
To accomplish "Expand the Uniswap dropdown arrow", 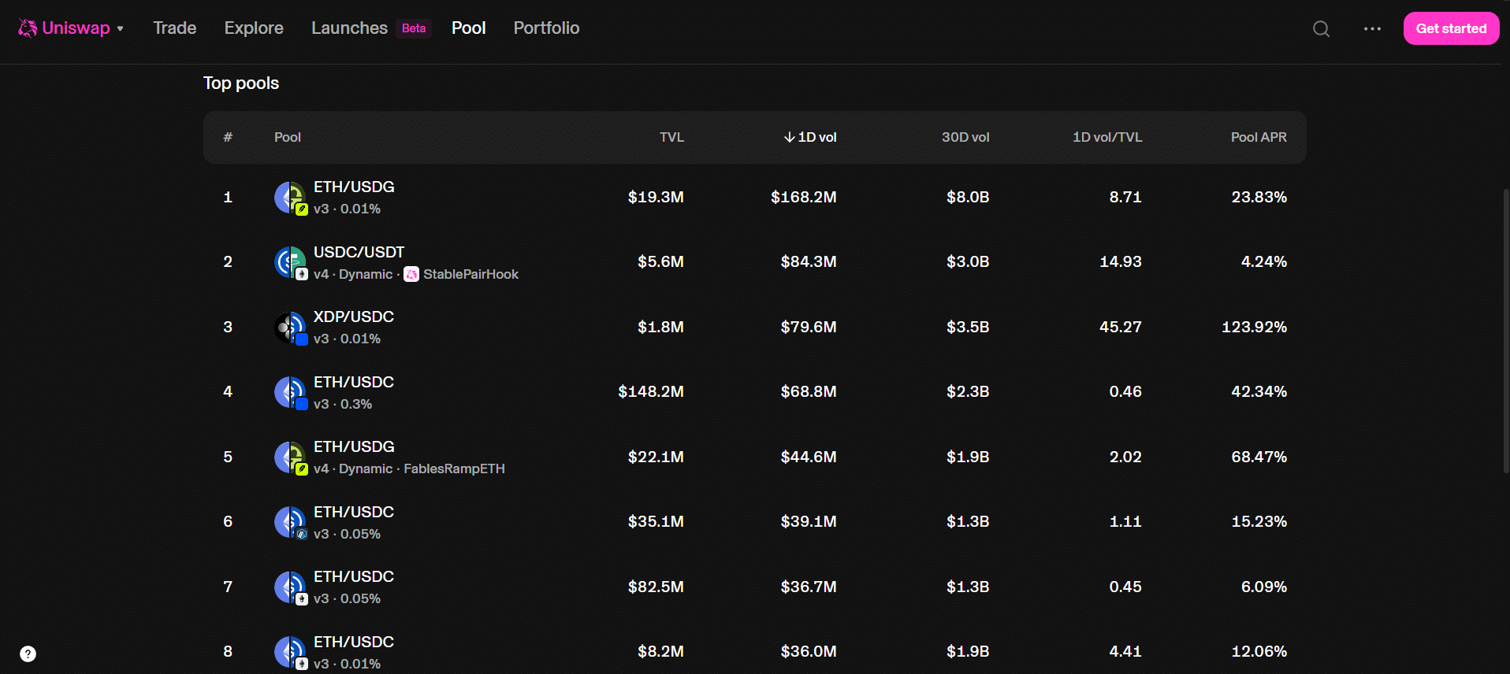I will (x=121, y=28).
